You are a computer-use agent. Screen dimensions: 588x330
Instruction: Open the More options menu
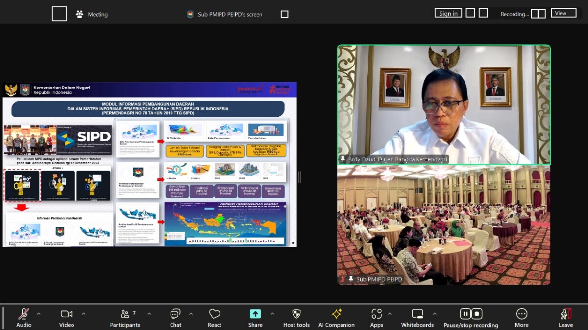[521, 314]
